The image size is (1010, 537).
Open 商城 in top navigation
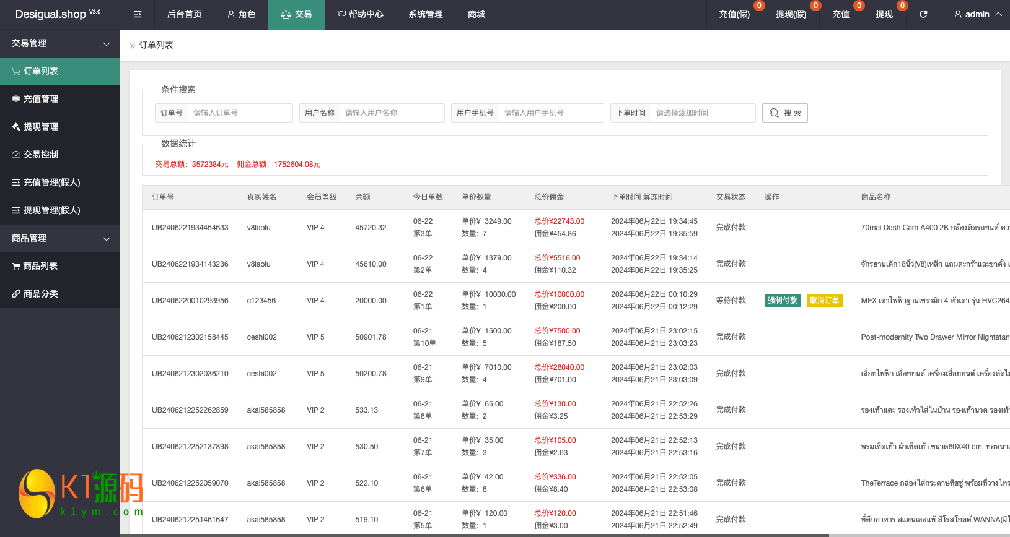click(x=476, y=14)
